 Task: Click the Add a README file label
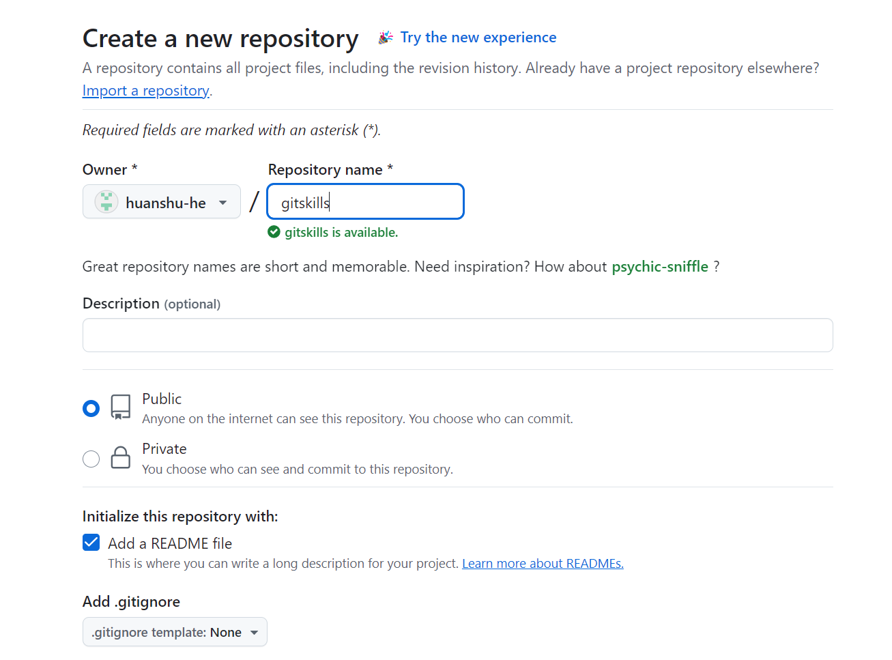170,543
